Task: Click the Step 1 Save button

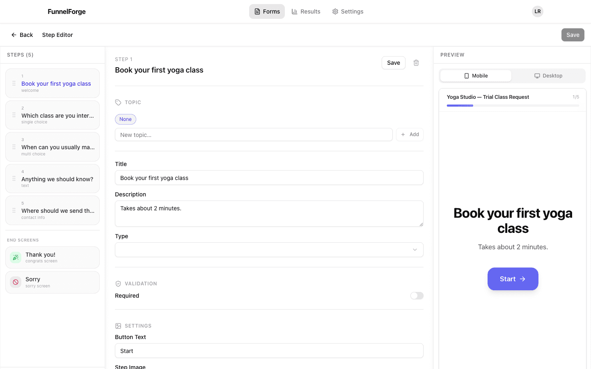Action: [x=394, y=63]
